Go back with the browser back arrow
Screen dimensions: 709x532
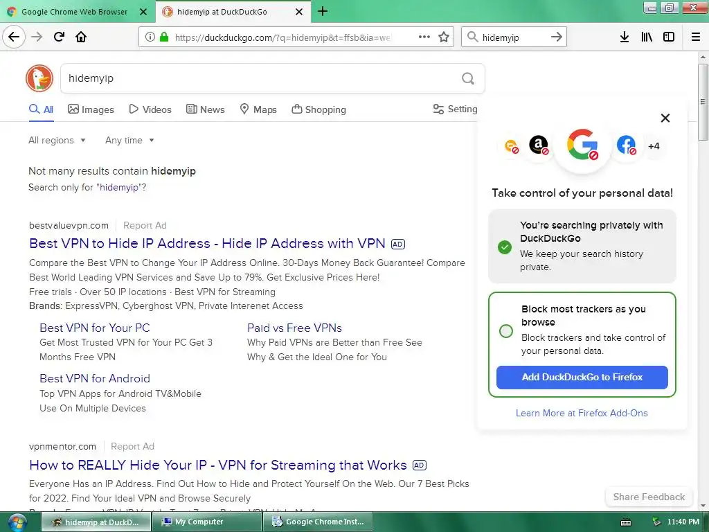coord(14,37)
